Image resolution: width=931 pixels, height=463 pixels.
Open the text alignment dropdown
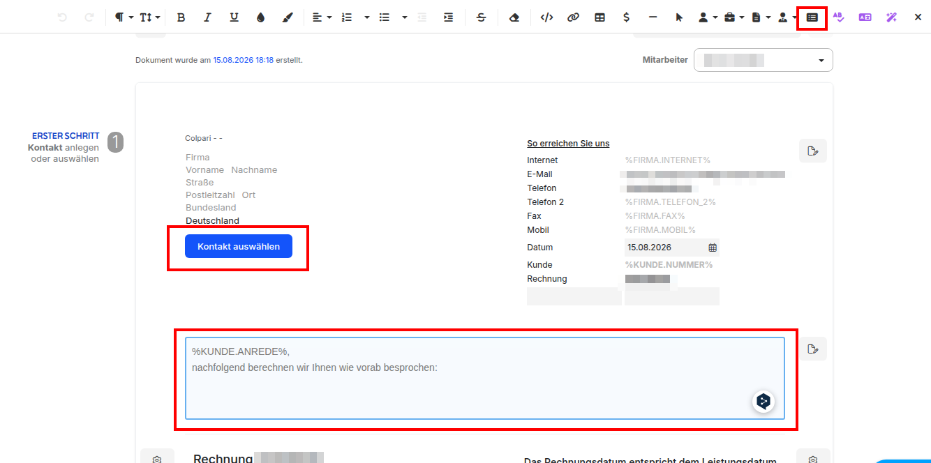(322, 17)
